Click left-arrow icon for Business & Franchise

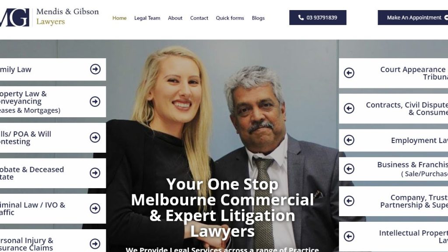click(x=349, y=168)
